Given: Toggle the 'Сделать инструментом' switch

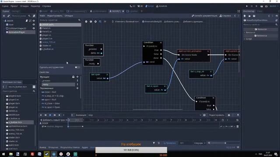Looking at the screenshot, I should pyautogui.click(x=77, y=67).
